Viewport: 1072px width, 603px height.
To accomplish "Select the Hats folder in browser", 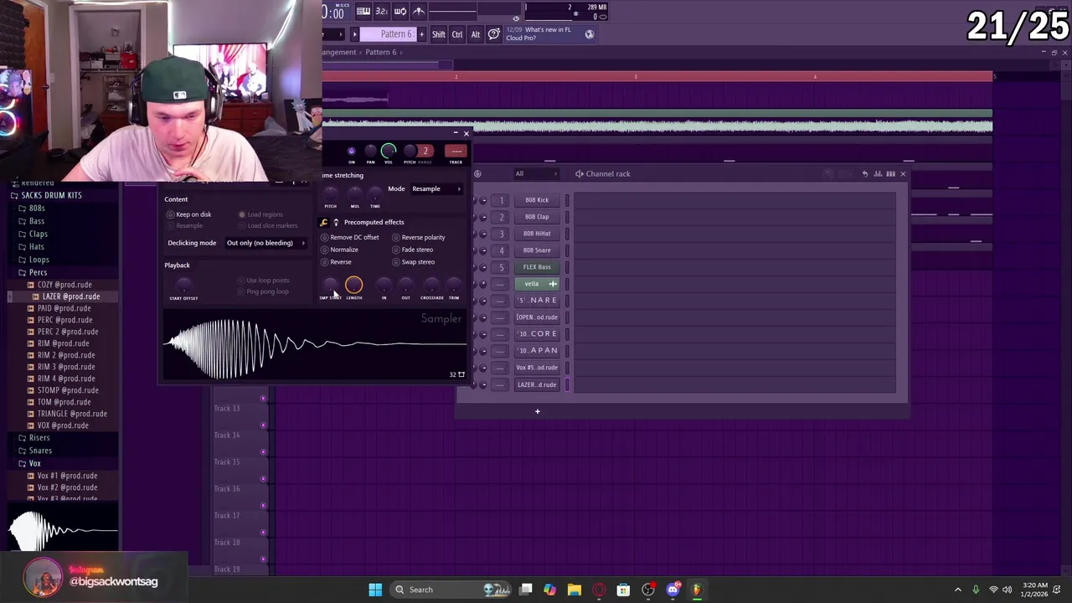I will pyautogui.click(x=37, y=246).
